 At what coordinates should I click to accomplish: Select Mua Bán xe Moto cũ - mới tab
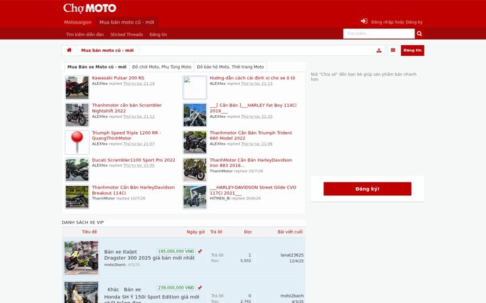97,67
